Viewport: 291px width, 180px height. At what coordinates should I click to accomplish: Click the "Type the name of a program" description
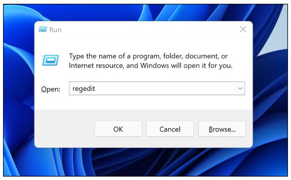click(150, 61)
